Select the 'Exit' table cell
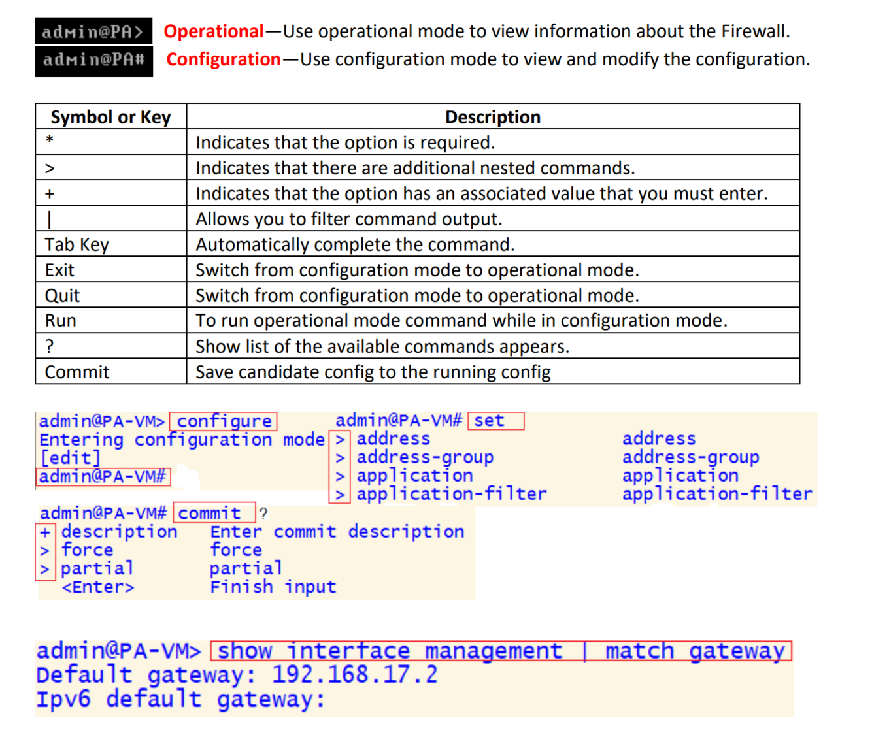The height and width of the screenshot is (737, 872). tap(111, 269)
